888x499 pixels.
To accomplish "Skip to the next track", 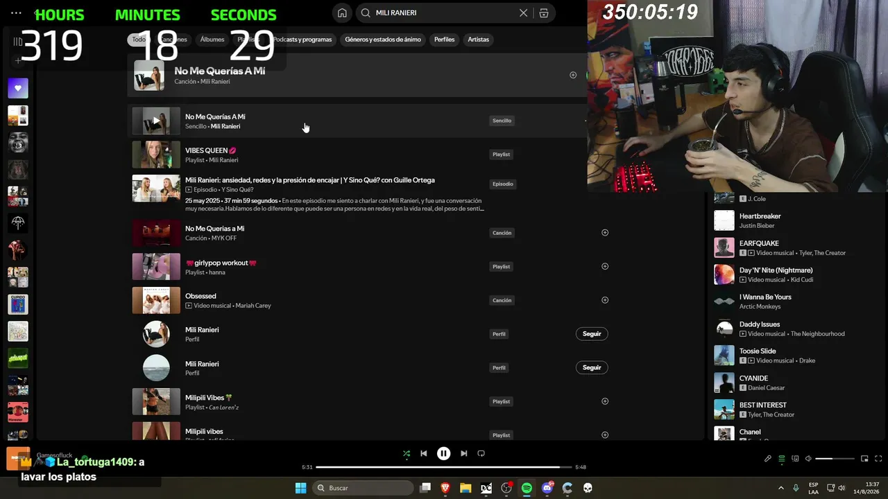I will click(463, 454).
